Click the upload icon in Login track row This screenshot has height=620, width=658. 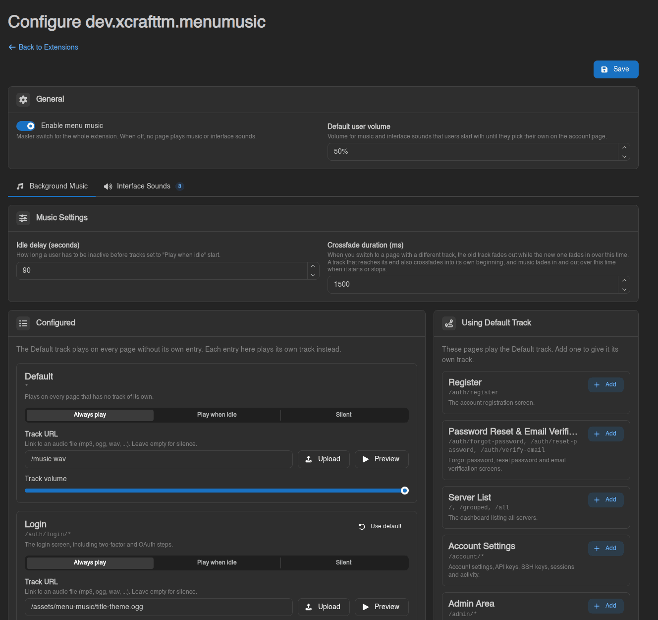point(309,607)
